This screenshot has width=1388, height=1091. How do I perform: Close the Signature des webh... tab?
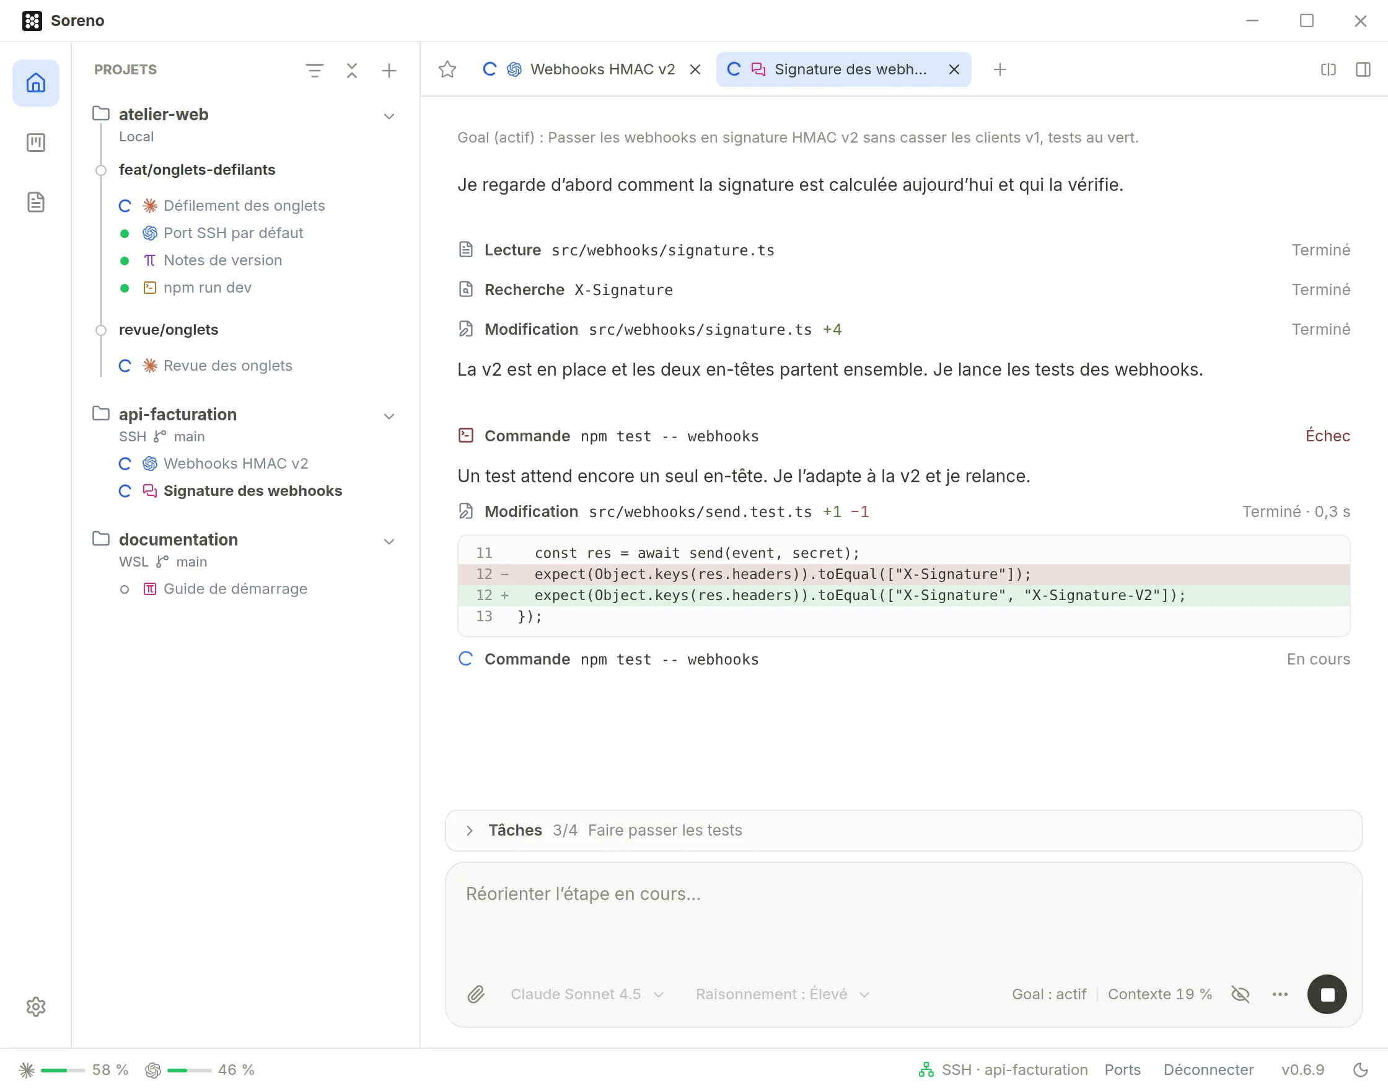point(954,69)
